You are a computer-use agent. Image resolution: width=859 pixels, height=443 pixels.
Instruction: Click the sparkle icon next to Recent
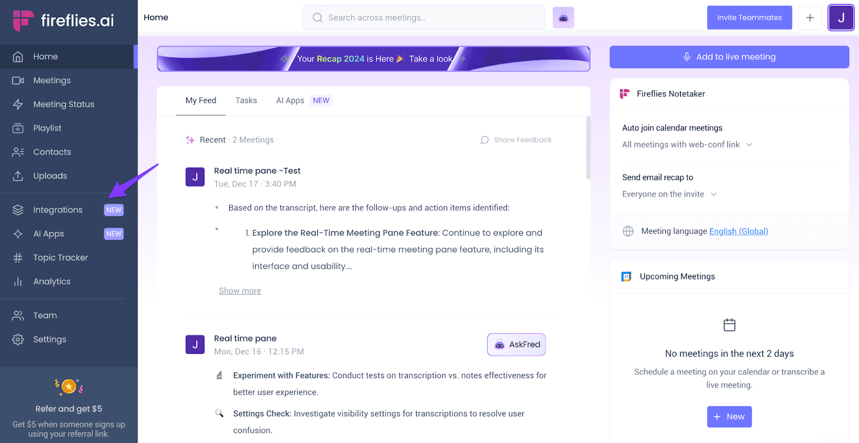[190, 140]
